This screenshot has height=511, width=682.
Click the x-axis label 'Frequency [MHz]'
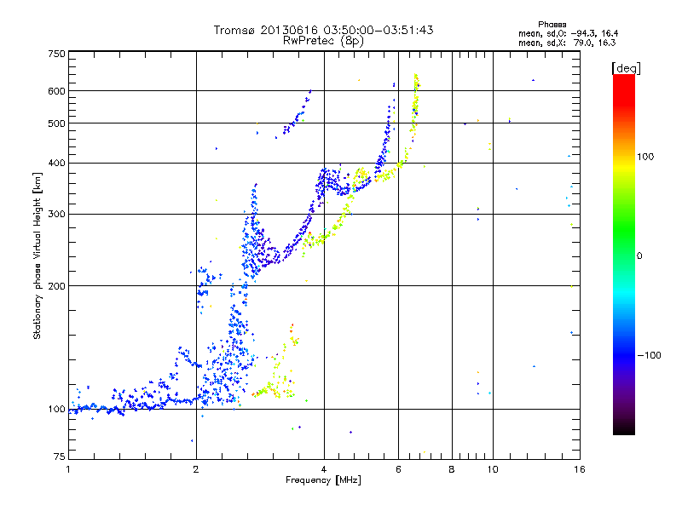tap(323, 480)
